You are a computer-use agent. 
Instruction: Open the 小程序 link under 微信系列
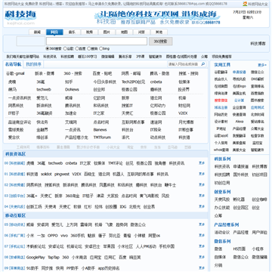258,249
